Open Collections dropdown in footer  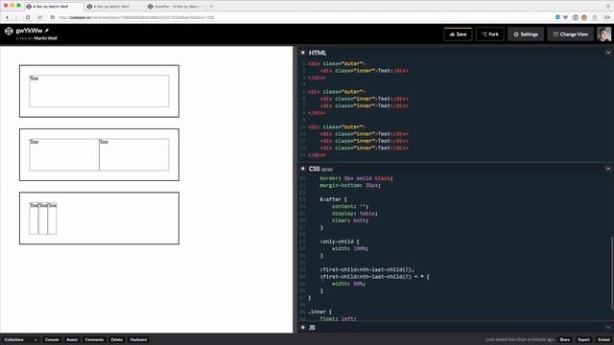[21, 339]
